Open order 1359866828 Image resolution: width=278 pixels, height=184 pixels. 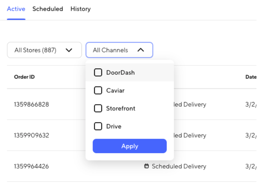pos(31,105)
